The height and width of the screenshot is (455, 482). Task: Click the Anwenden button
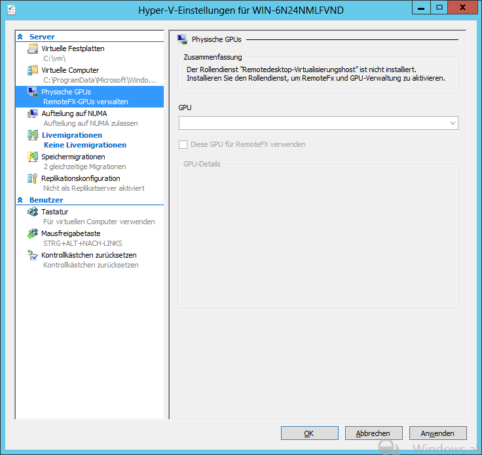(437, 433)
